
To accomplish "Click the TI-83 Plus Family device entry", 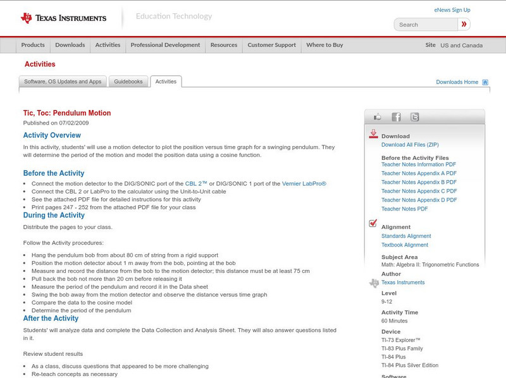I will 402,349.
